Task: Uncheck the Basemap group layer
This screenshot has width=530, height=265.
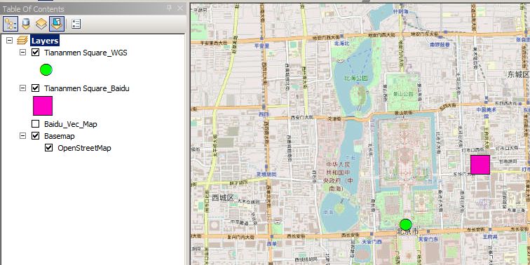Action: (35, 136)
